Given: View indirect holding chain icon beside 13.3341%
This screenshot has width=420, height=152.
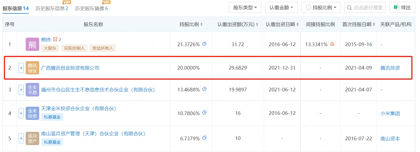Looking at the screenshot, I should 332,44.
